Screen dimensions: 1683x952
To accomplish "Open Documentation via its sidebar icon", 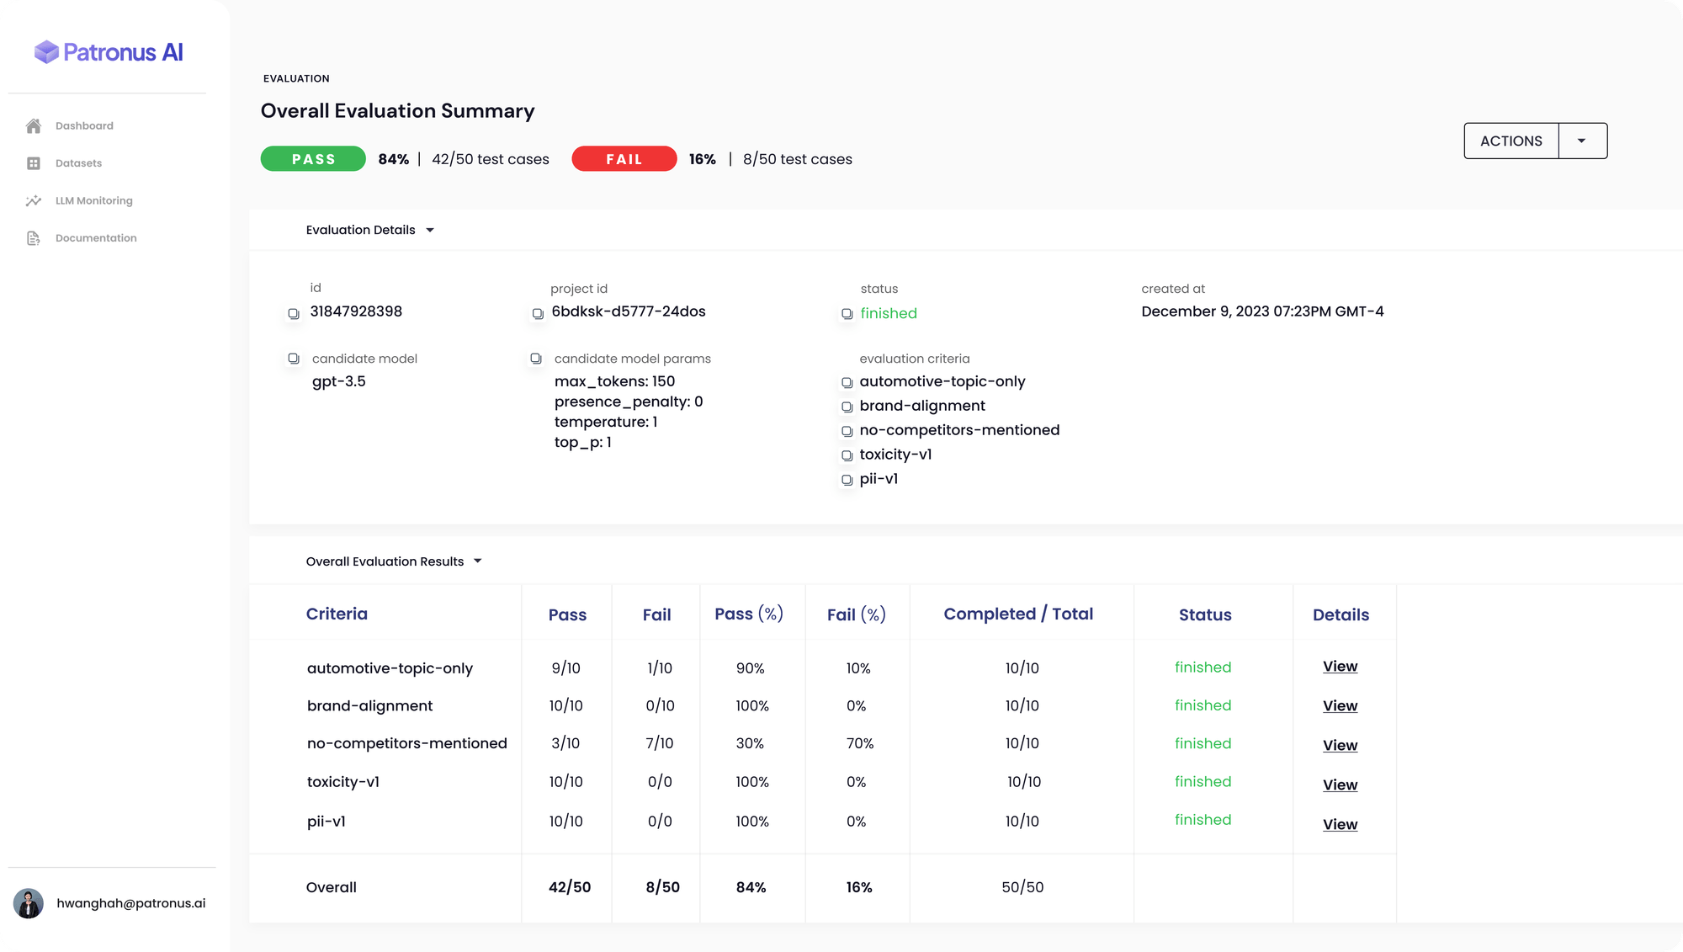I will [x=34, y=237].
